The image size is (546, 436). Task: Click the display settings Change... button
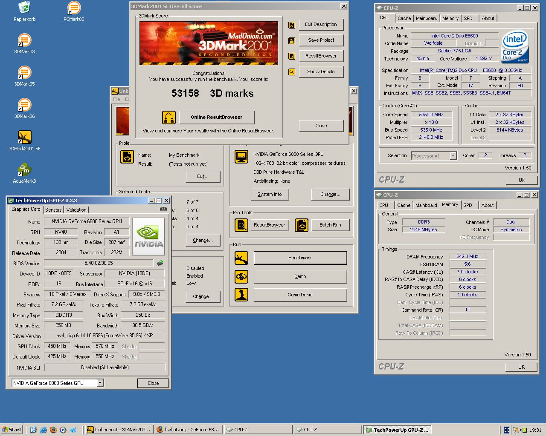pyautogui.click(x=331, y=194)
